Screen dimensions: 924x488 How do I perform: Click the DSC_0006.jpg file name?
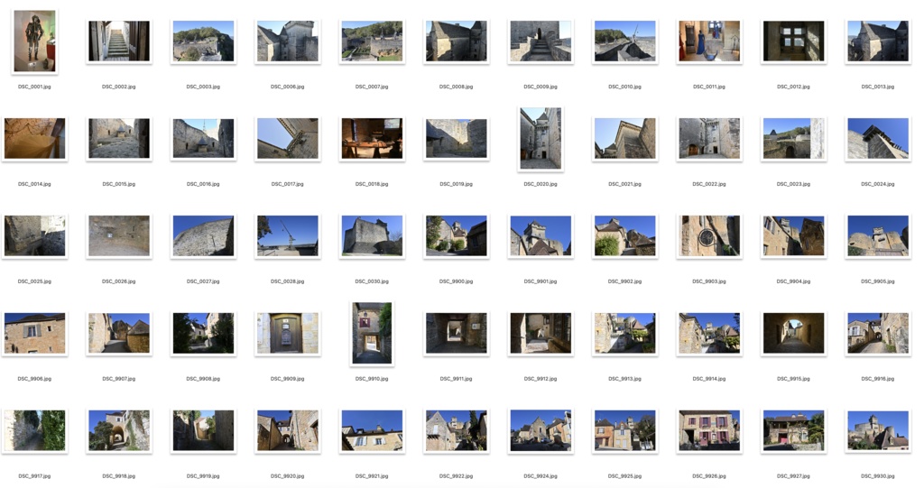(288, 87)
